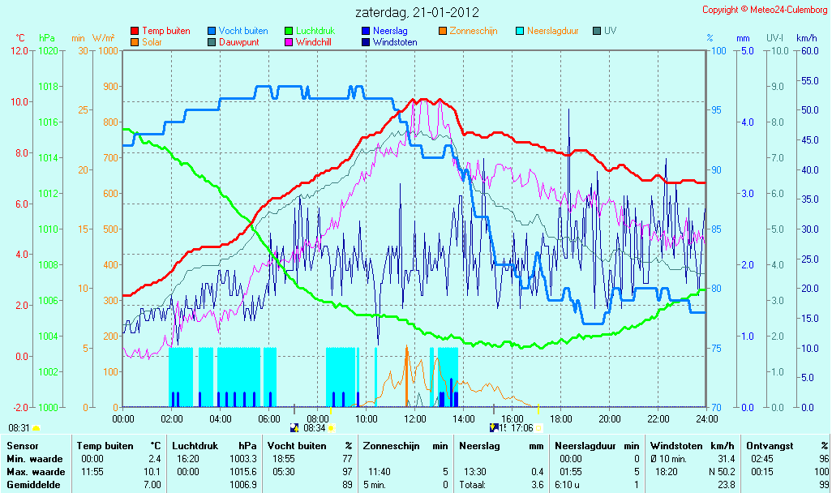Viewport: 832px width, 493px height.
Task: Click the sunrise icon next to 08:31
Action: coord(36,428)
